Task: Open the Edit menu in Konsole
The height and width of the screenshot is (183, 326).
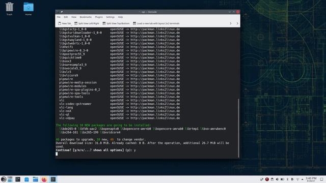Action: (x=66, y=17)
